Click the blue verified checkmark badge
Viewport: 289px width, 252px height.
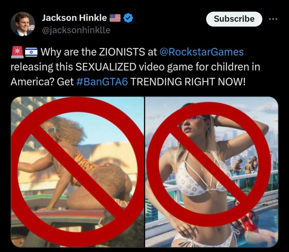click(128, 18)
